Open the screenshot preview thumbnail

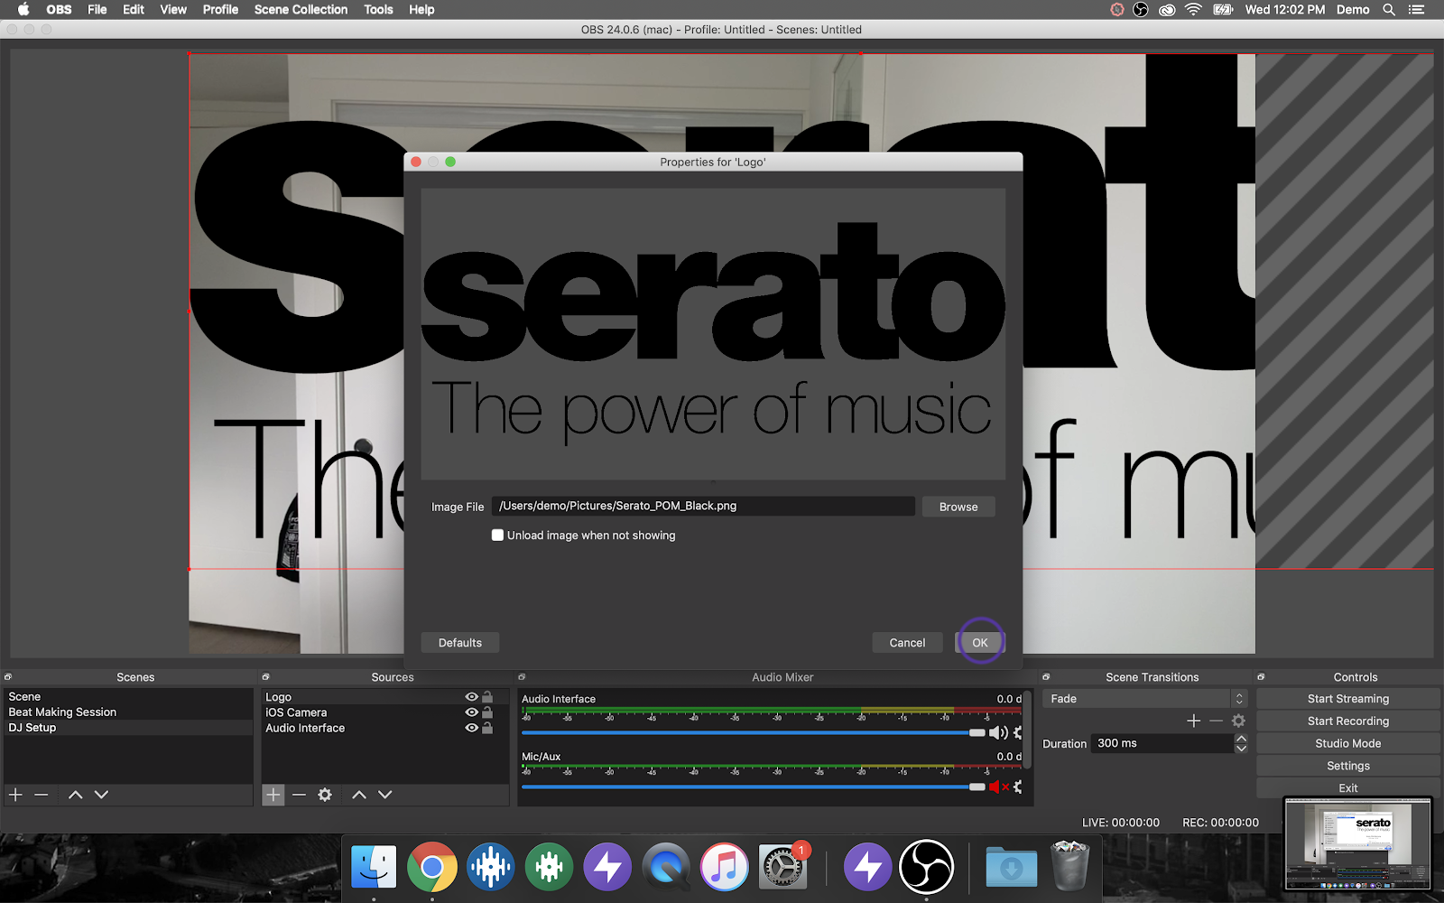coord(1357,843)
